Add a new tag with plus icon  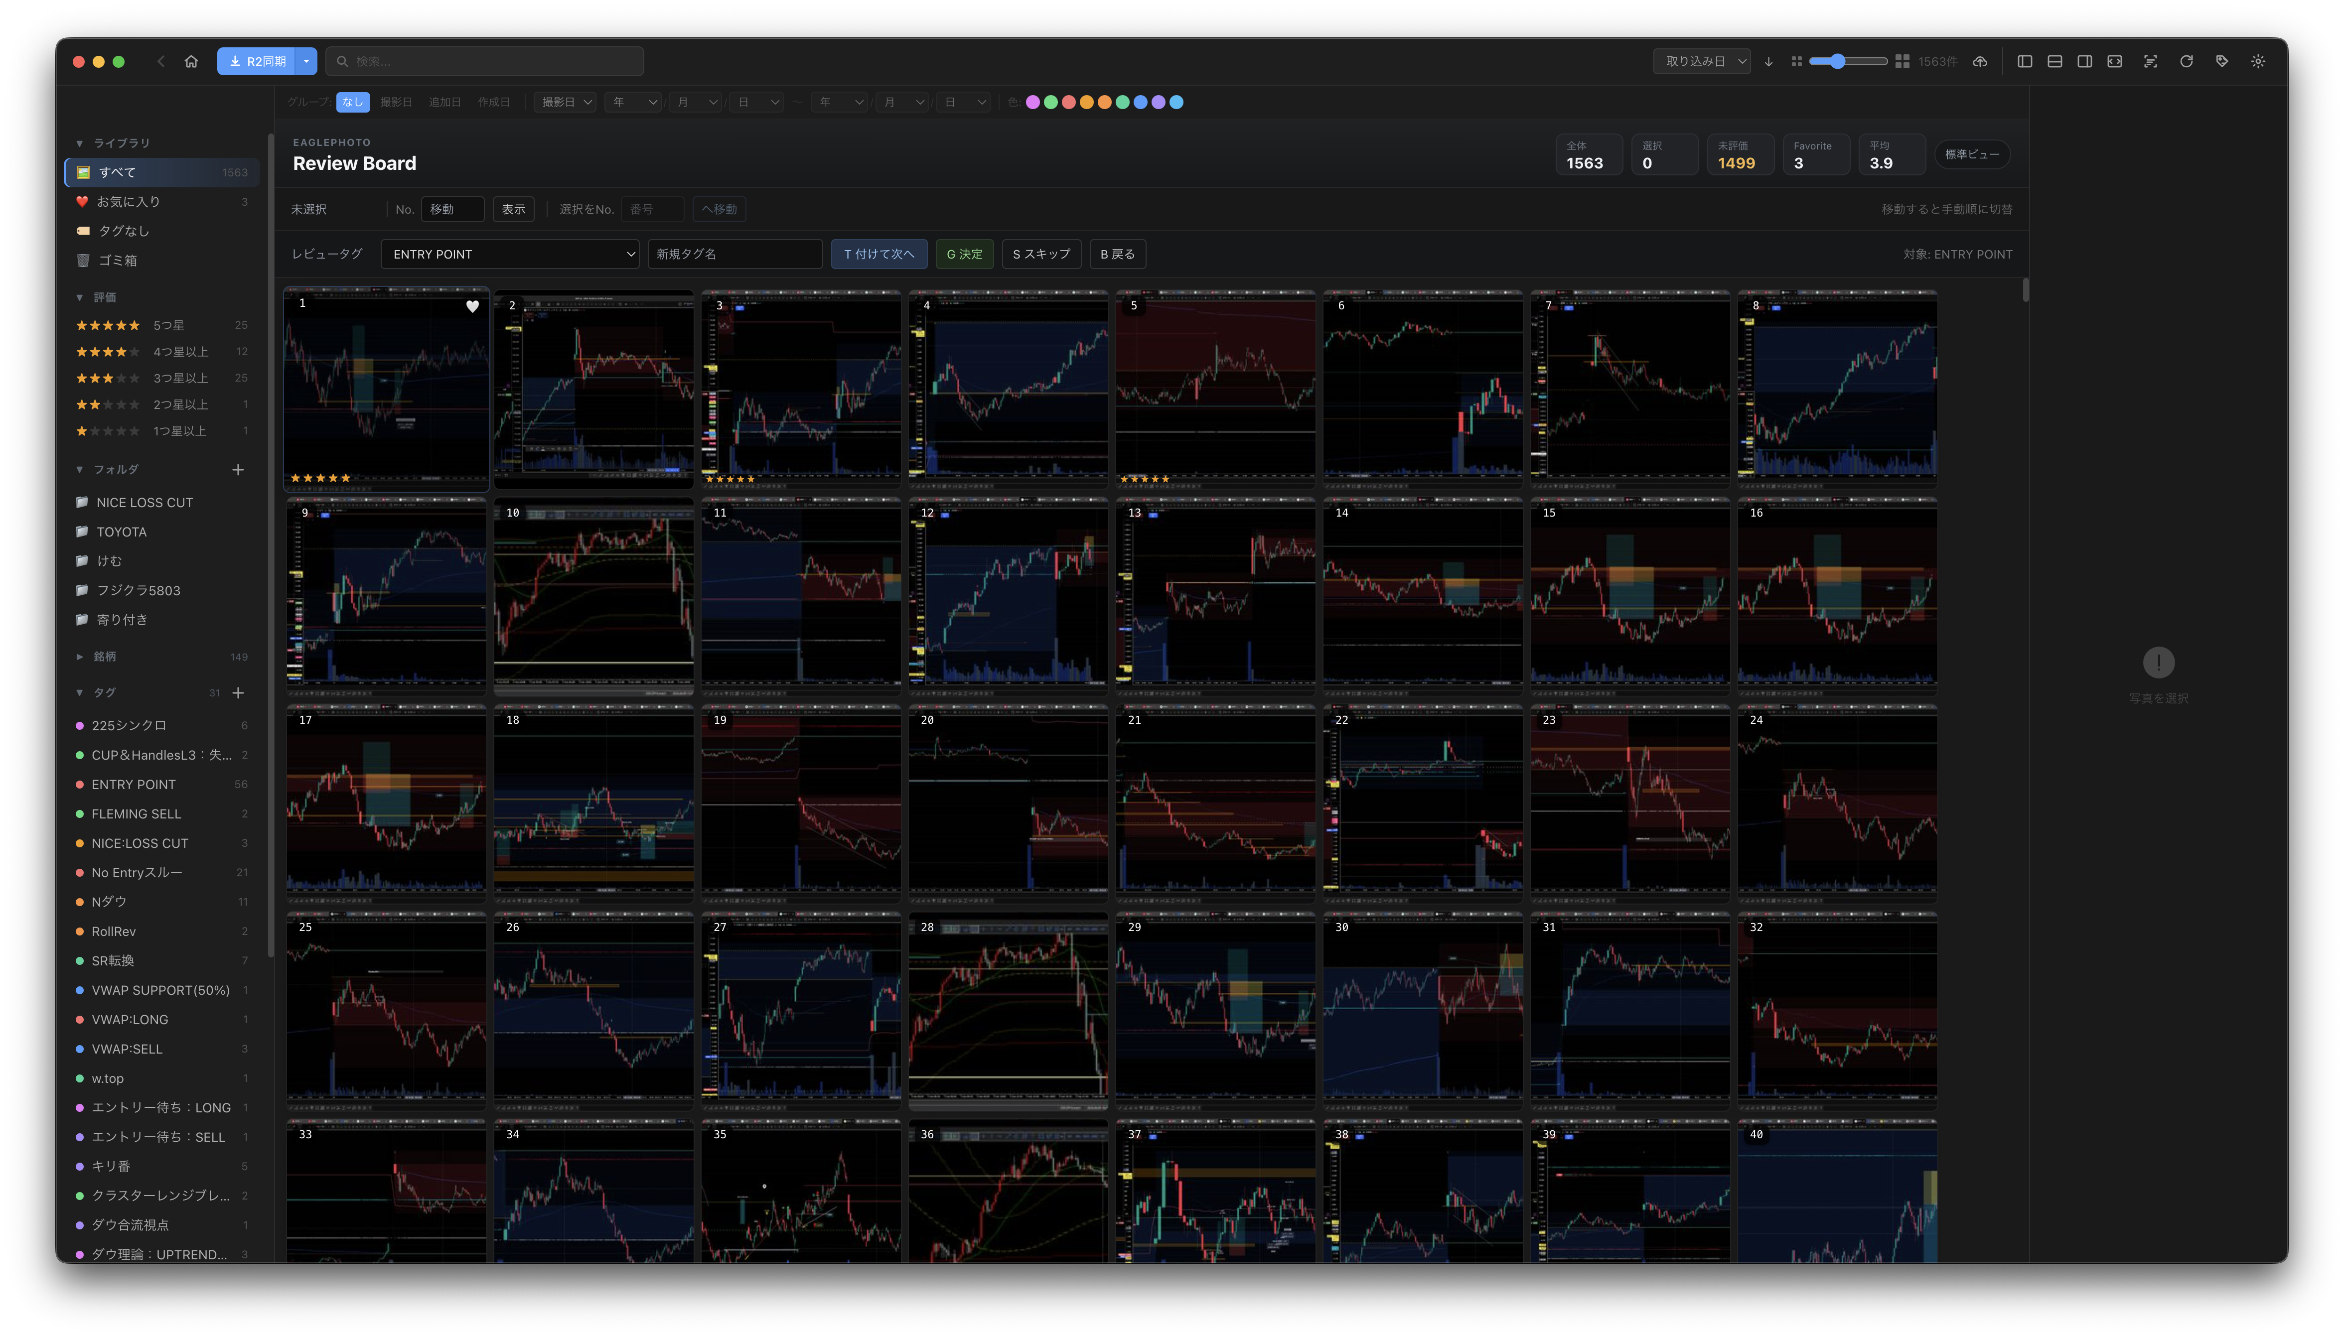tap(238, 692)
